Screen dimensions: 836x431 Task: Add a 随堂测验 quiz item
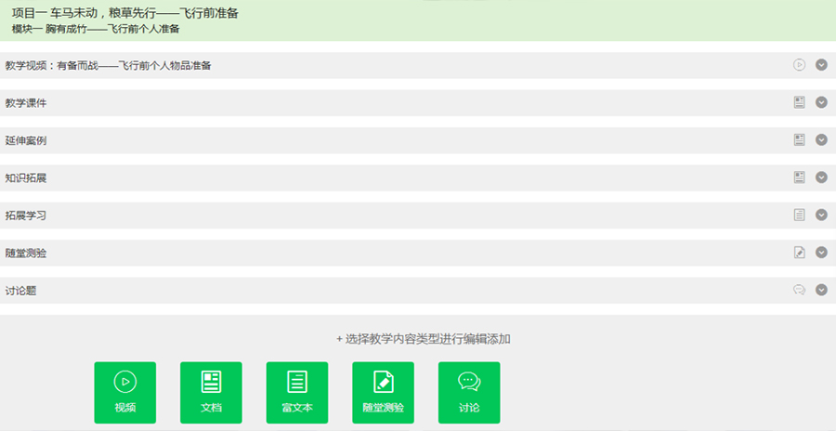point(383,392)
